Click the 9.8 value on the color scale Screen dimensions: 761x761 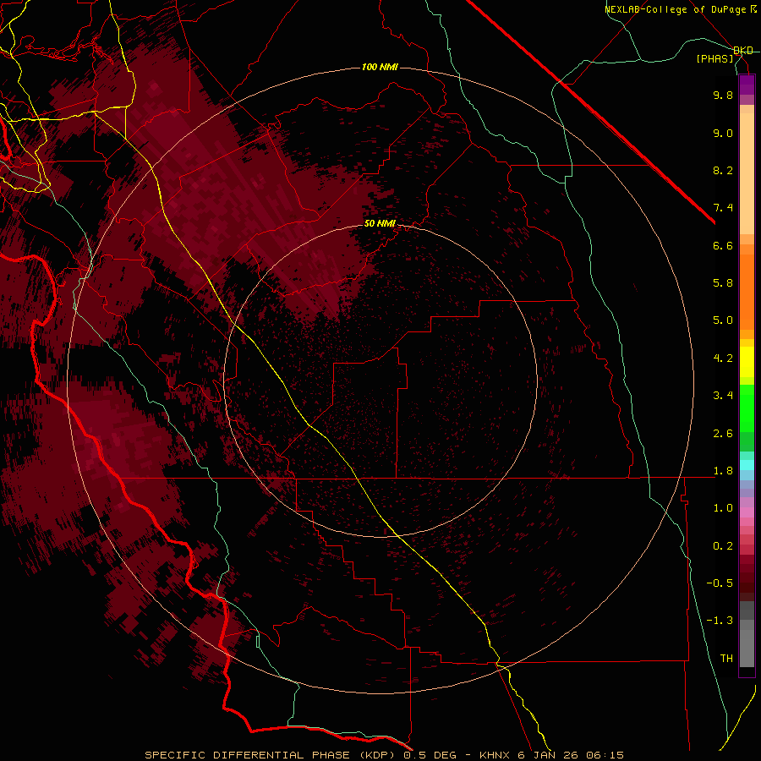click(x=723, y=95)
